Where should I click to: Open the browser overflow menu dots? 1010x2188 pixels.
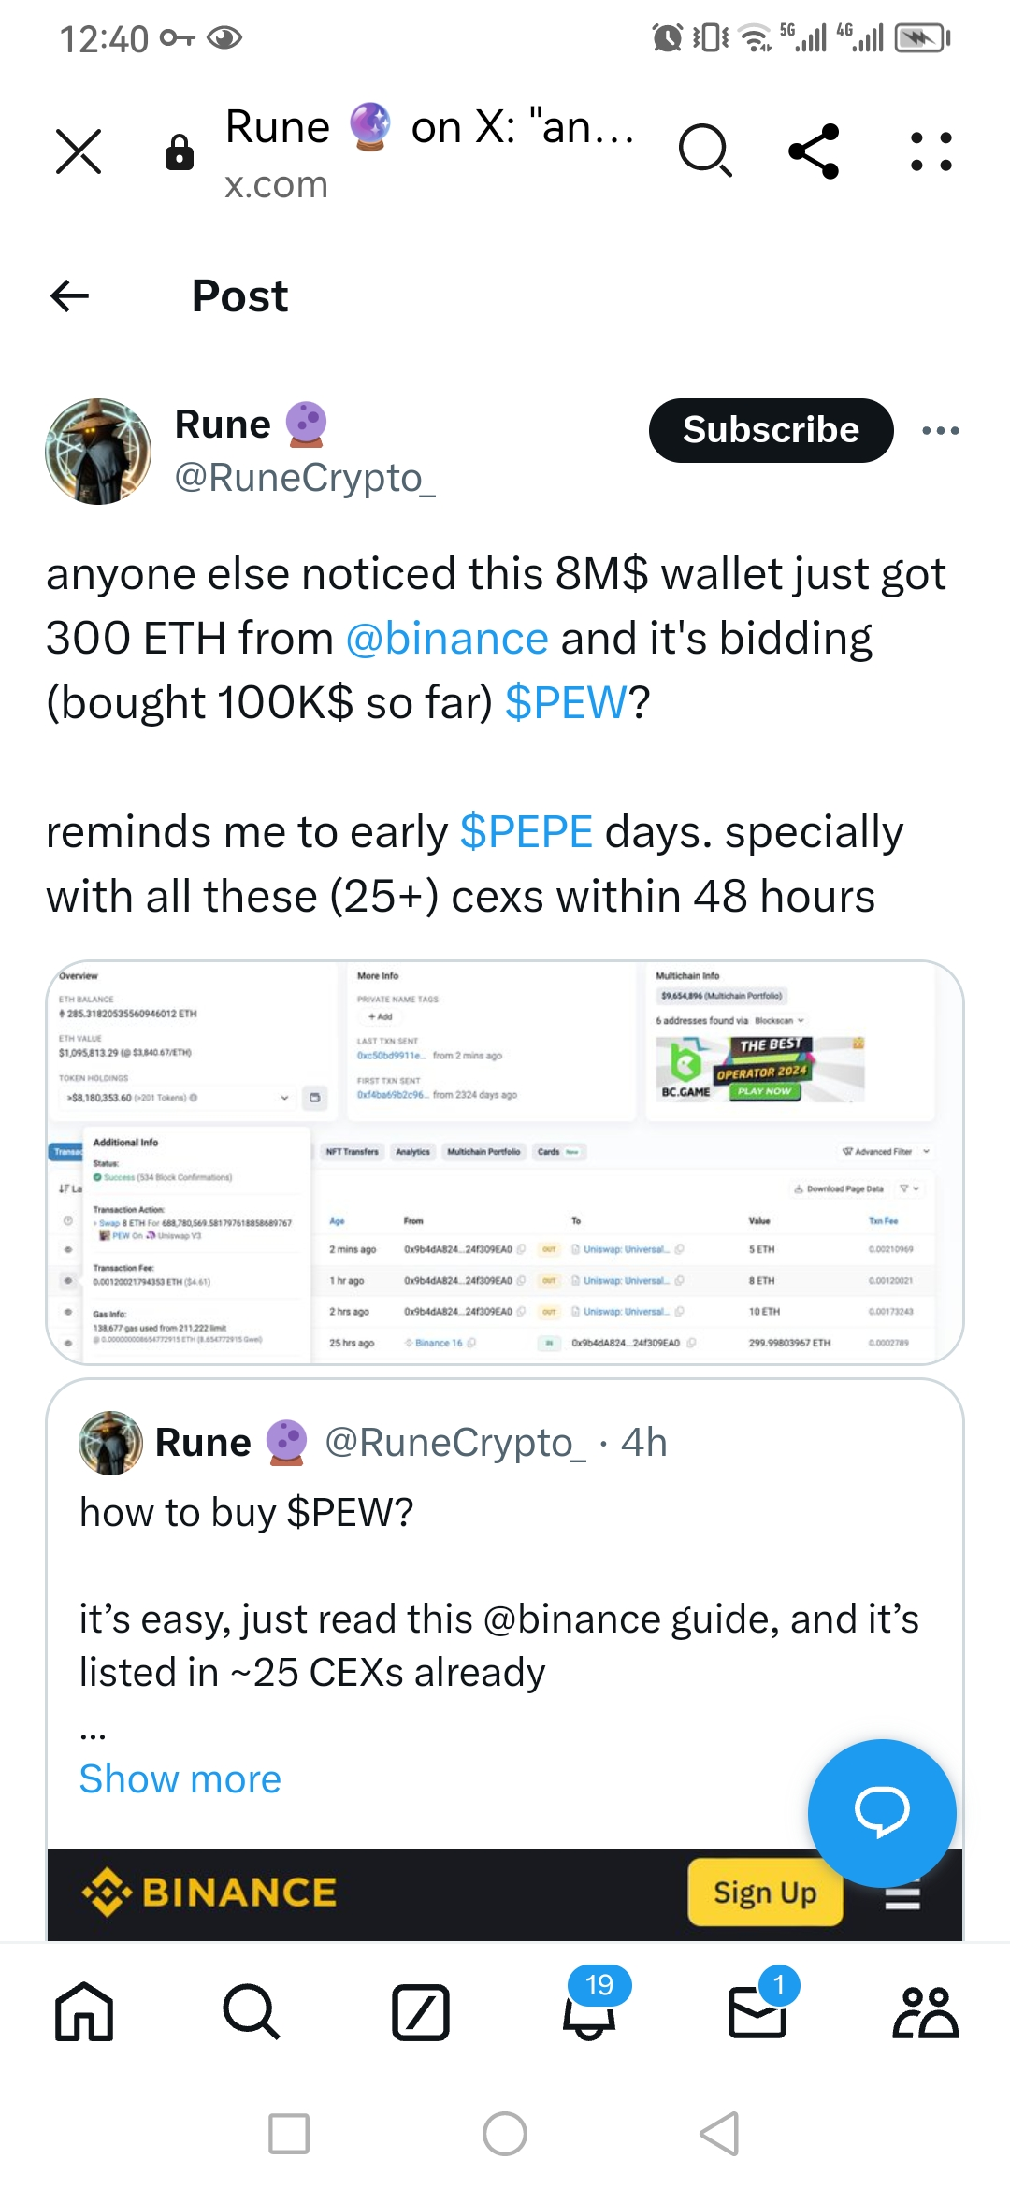point(931,151)
